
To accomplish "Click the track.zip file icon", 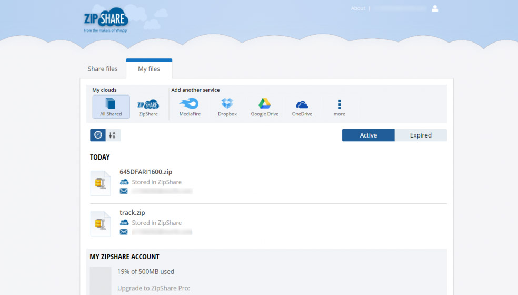I will pos(101,224).
